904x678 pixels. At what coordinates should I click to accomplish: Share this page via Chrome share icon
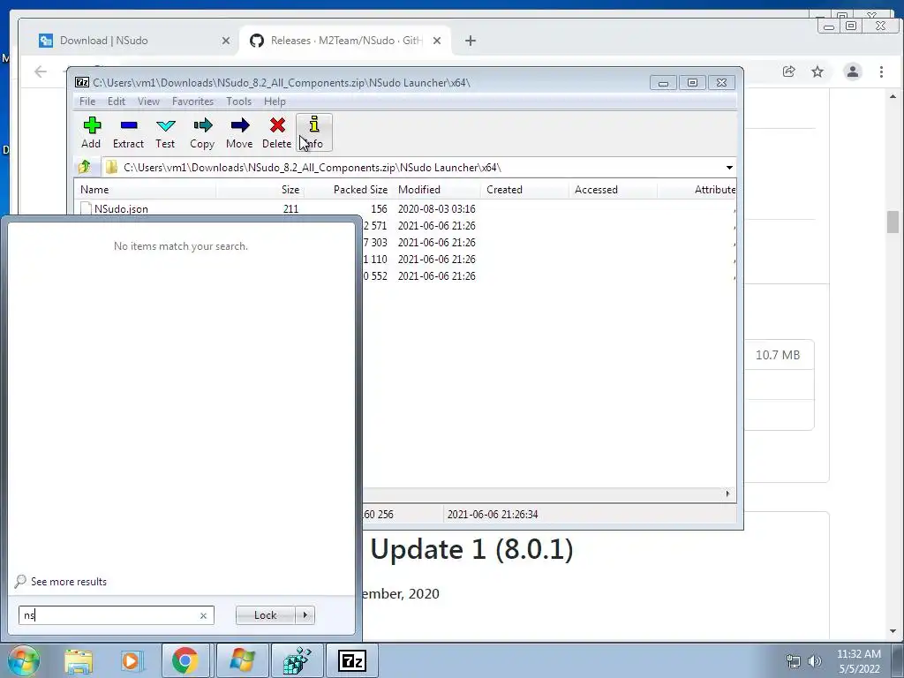[788, 72]
